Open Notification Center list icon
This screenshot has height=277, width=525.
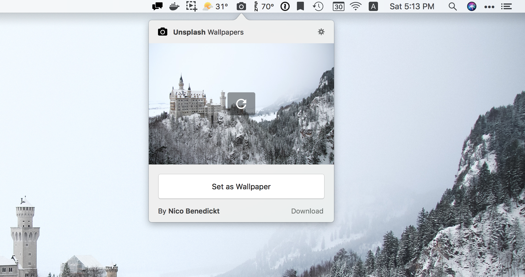pyautogui.click(x=506, y=6)
